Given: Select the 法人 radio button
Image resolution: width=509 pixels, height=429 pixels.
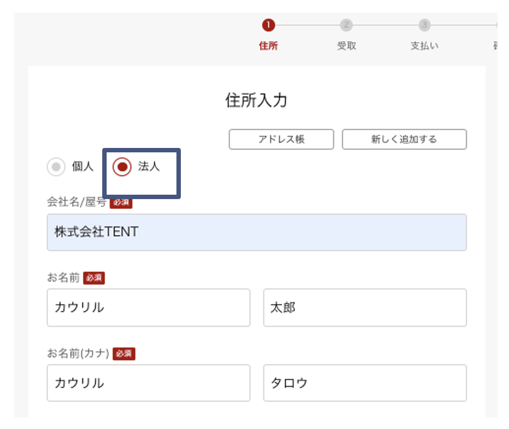Looking at the screenshot, I should pos(122,167).
